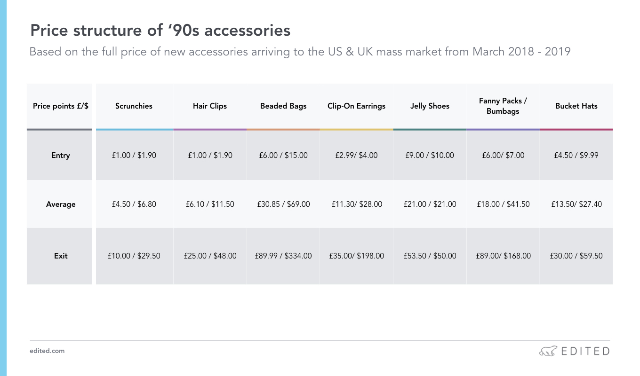Select the Average row label
The width and height of the screenshot is (640, 376).
(61, 204)
